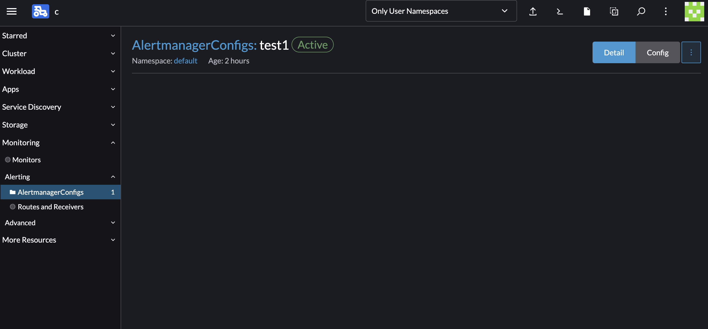Switch to the Config view tab

[x=657, y=52]
